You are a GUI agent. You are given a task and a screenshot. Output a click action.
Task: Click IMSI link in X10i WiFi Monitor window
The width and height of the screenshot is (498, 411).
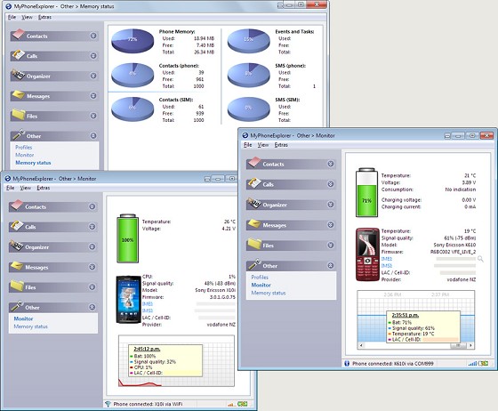point(148,310)
